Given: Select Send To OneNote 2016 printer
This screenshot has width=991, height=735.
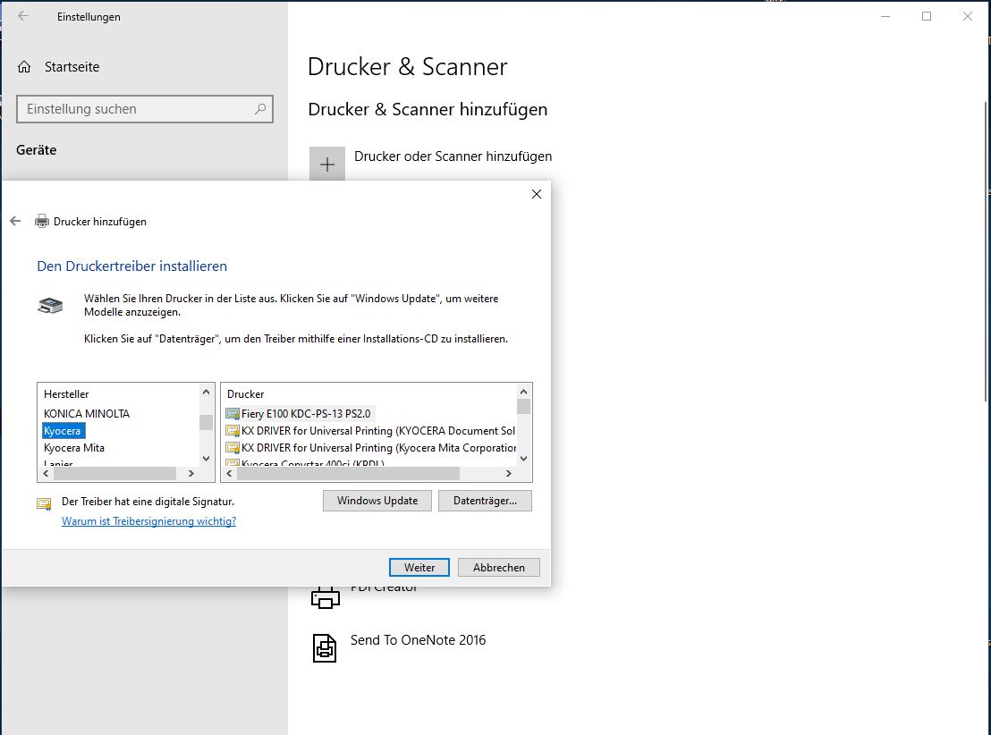Looking at the screenshot, I should click(x=419, y=640).
